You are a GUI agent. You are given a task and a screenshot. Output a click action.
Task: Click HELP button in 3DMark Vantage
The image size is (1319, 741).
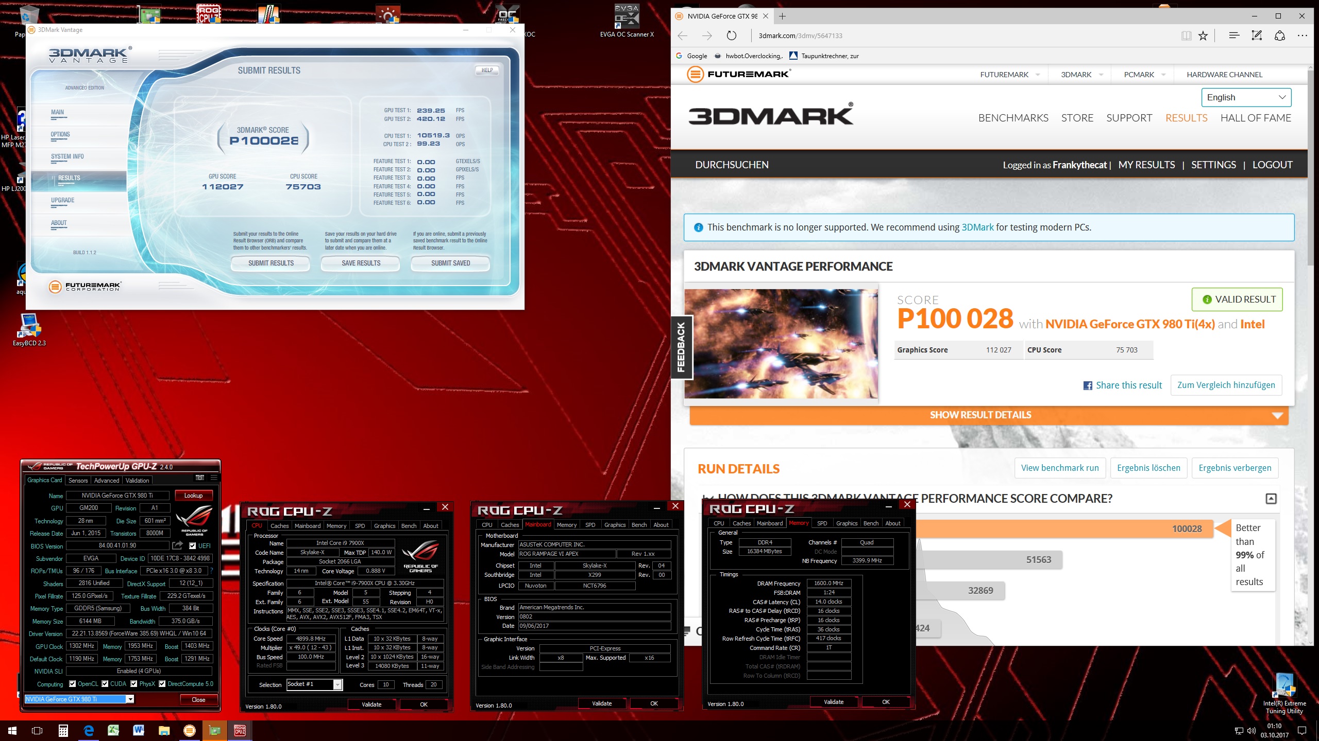click(487, 70)
